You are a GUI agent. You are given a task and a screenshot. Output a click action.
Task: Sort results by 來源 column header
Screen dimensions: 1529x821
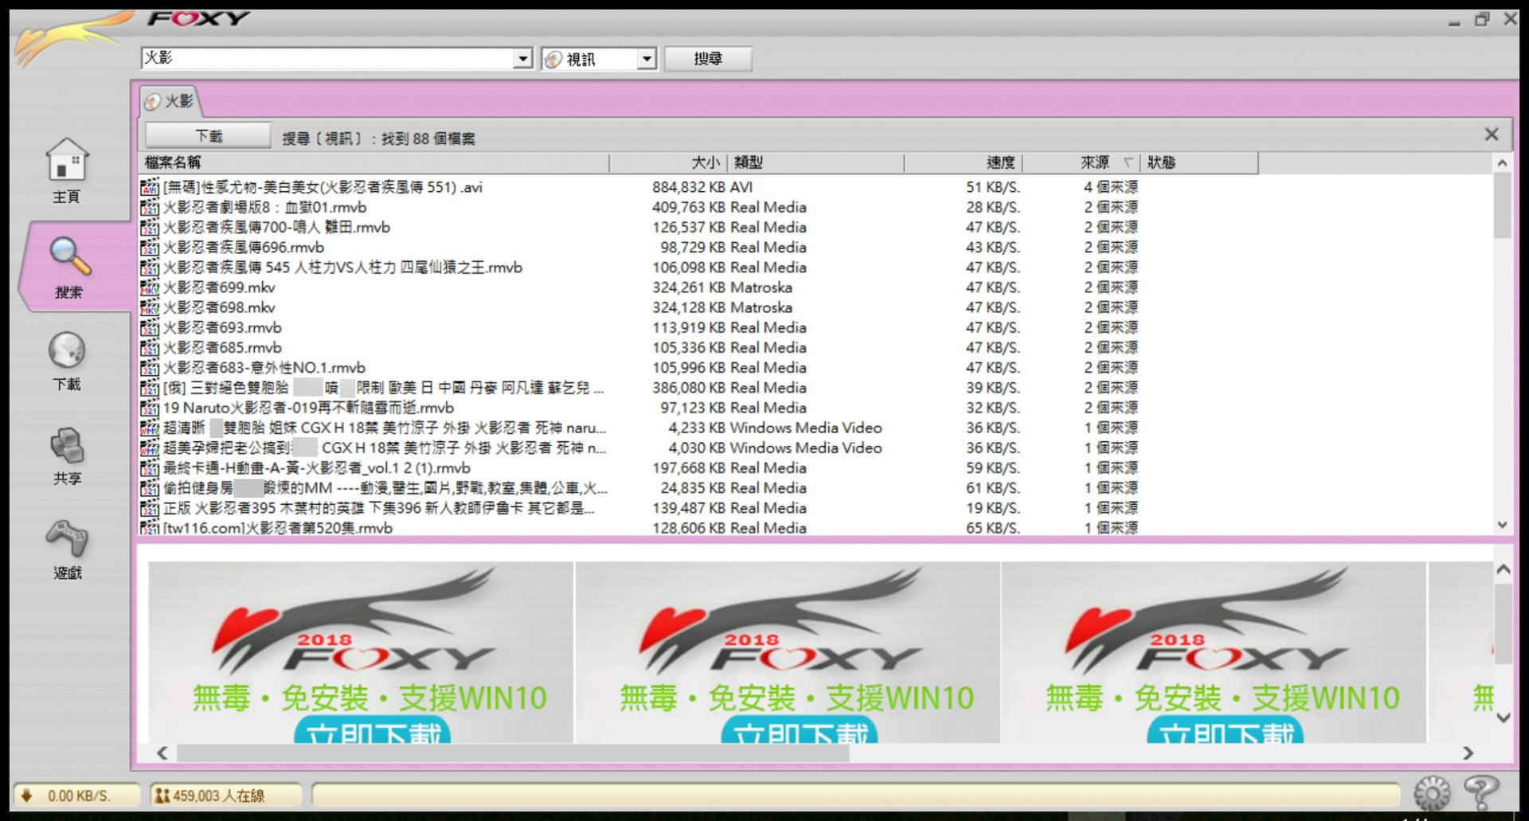point(1094,162)
